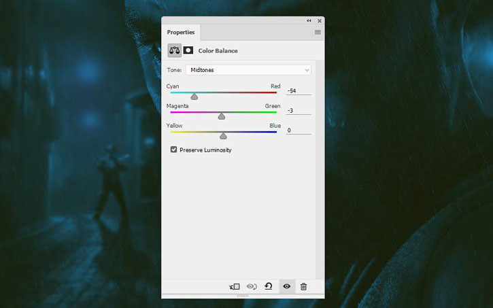Click the Cyan-Red slider handle

(194, 97)
